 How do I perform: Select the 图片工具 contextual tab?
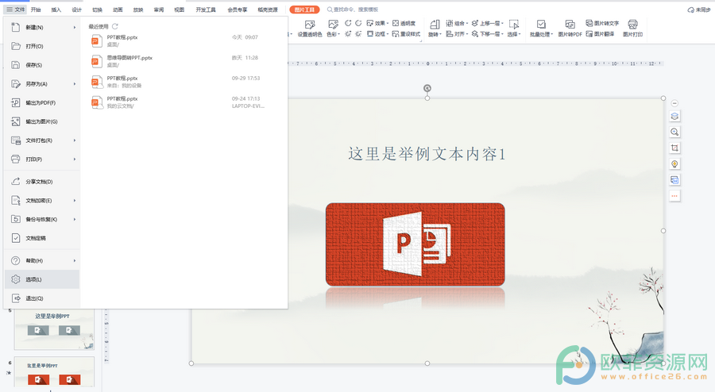coord(304,10)
